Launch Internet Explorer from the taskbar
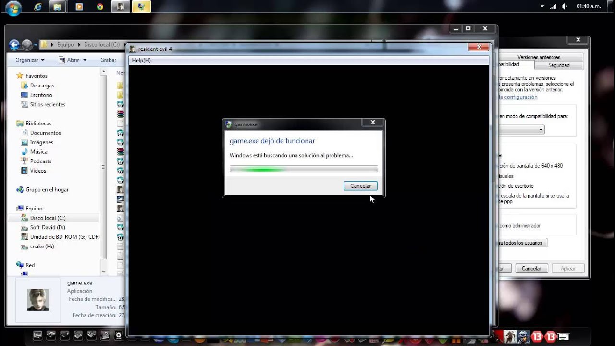The image size is (615, 346). click(x=38, y=7)
